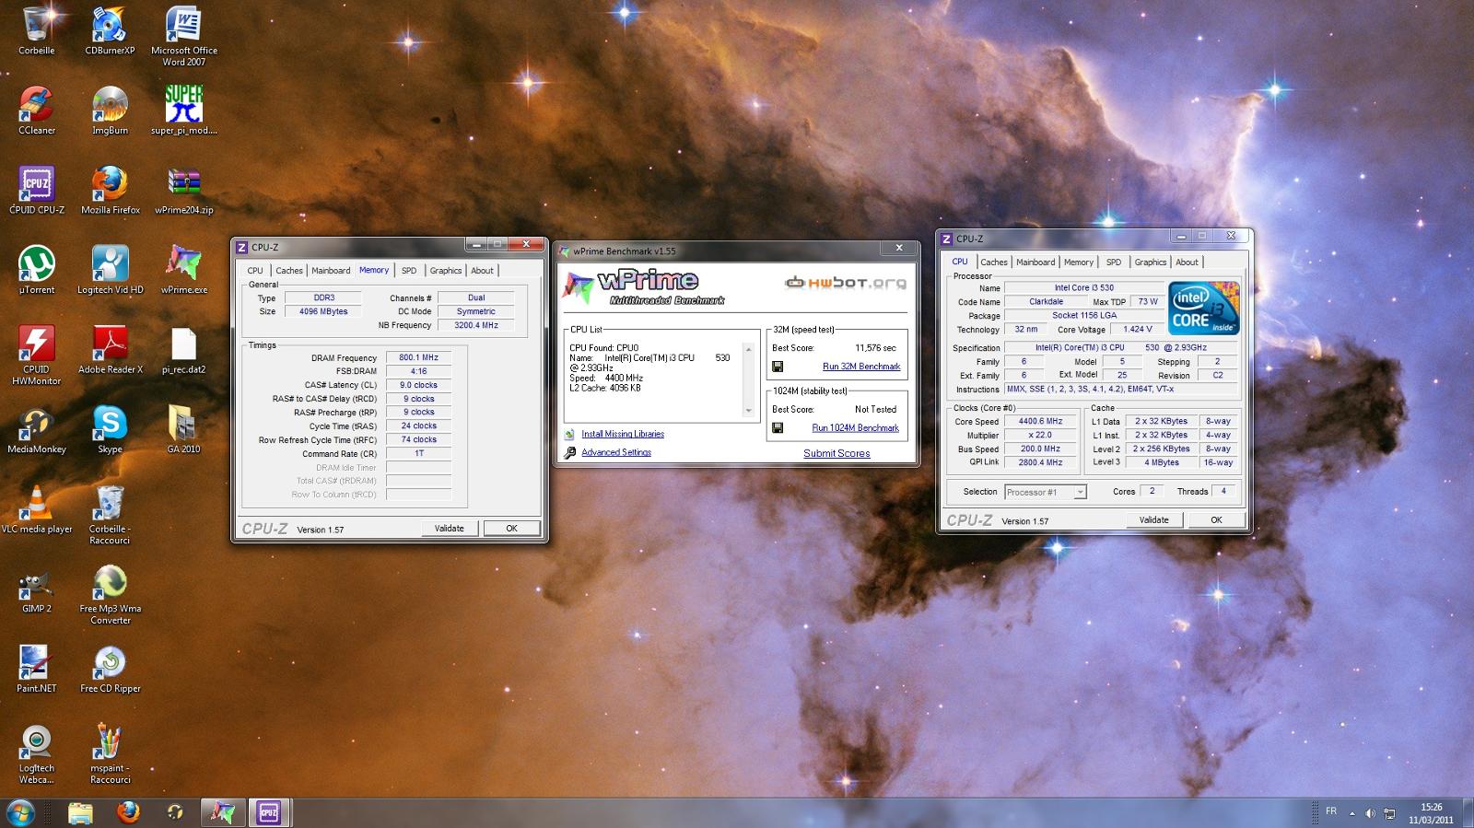Open the Install Missing Libraries link

pyautogui.click(x=623, y=434)
